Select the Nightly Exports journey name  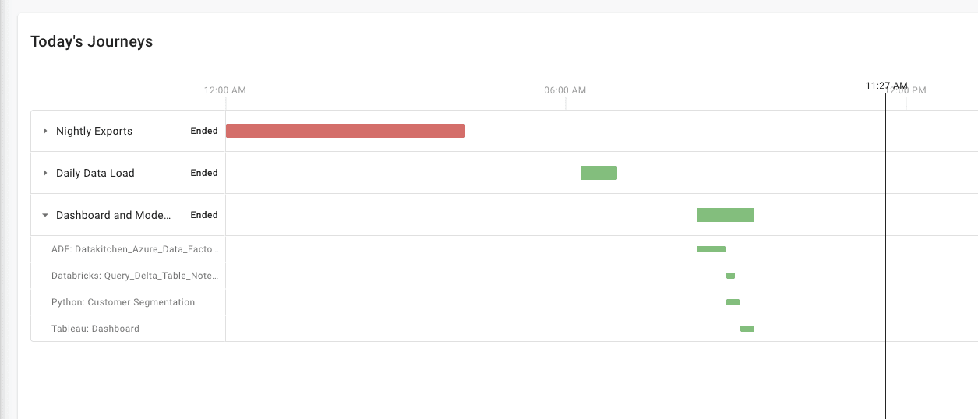(94, 131)
